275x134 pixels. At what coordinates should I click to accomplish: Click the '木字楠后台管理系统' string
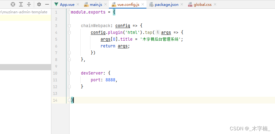click(160, 39)
